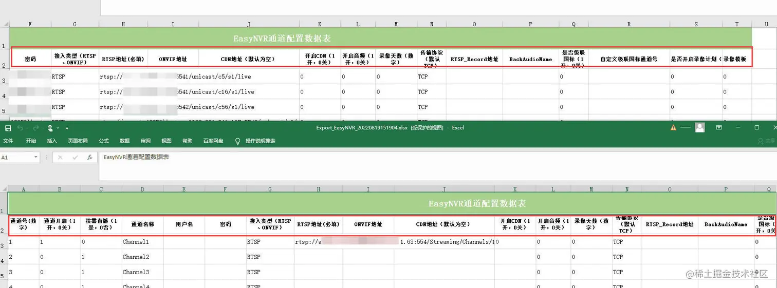The image size is (777, 288).
Task: Select column D header in front window
Action: (x=142, y=189)
